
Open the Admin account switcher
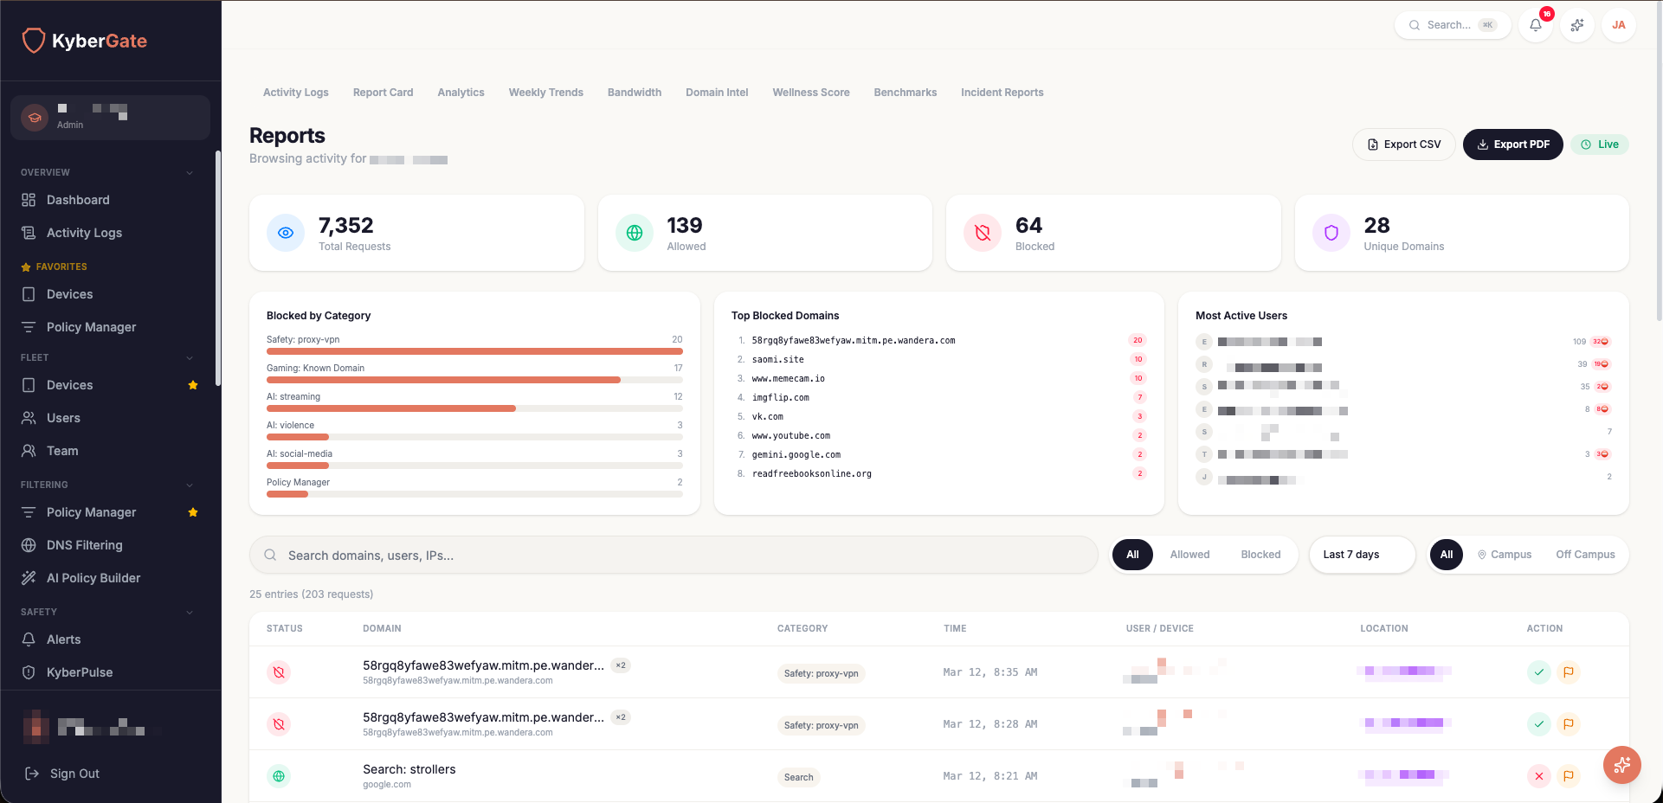coord(110,118)
